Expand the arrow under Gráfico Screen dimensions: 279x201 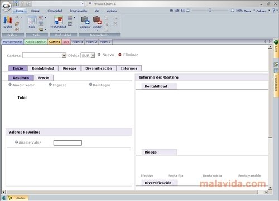point(8,30)
